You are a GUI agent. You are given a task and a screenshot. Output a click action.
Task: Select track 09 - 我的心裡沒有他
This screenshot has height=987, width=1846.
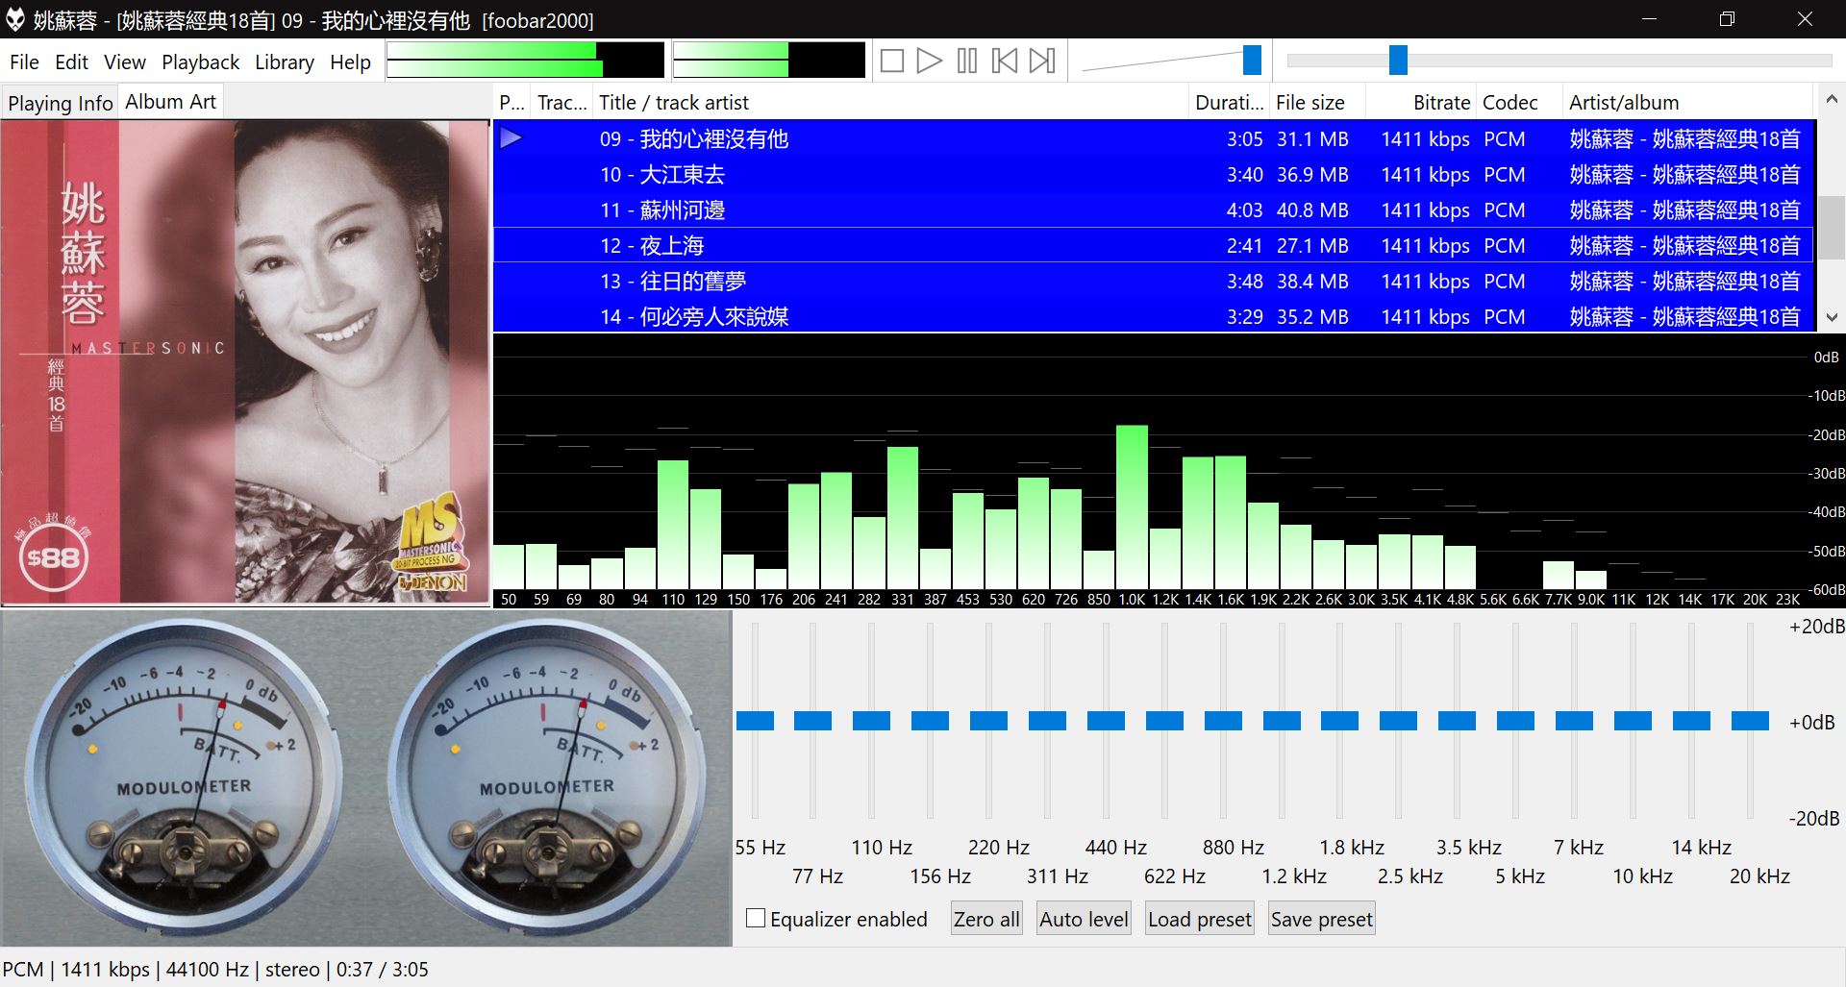click(x=1154, y=138)
